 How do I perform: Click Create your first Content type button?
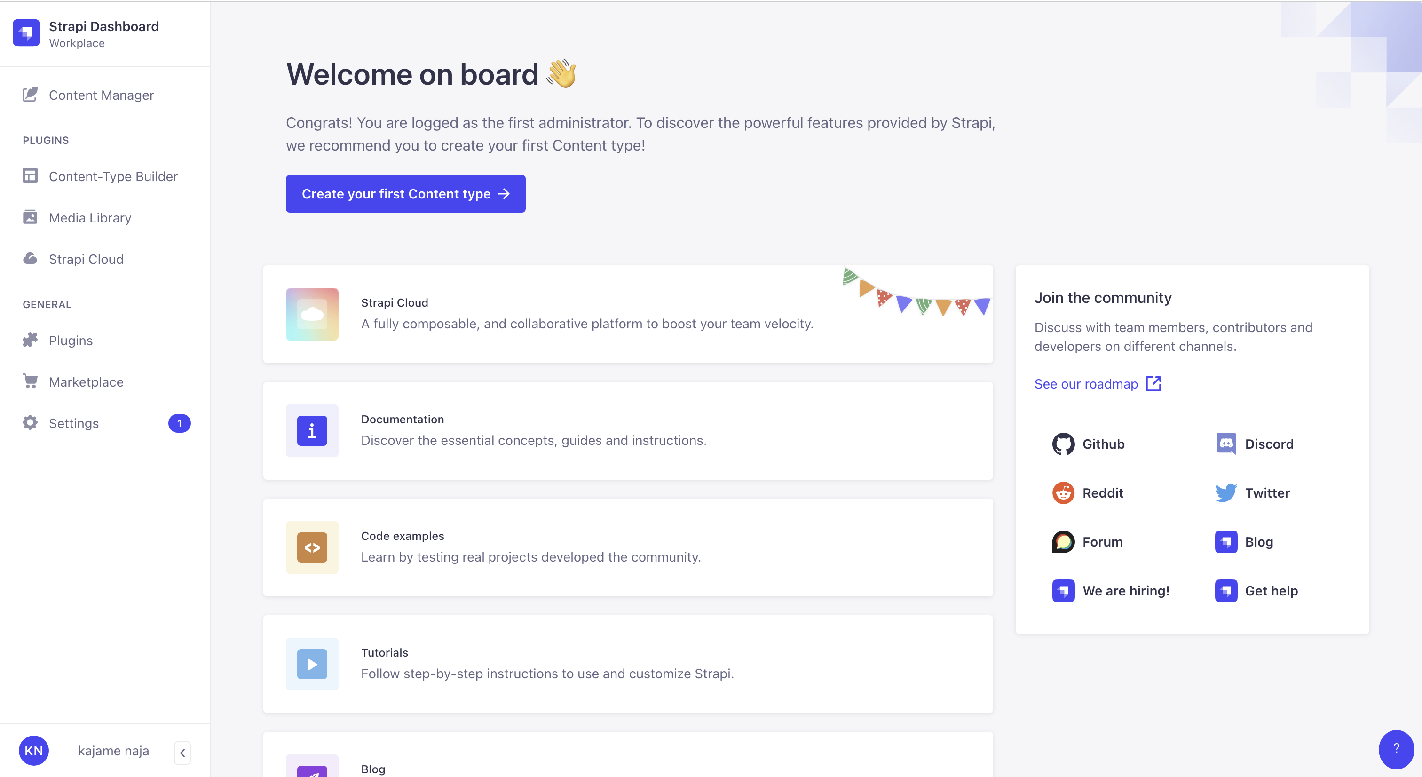405,193
